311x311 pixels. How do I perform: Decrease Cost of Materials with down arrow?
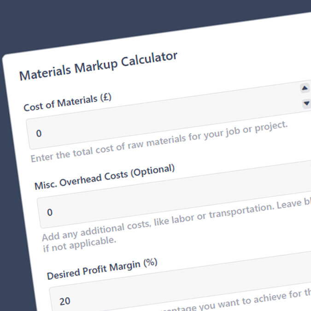[306, 104]
